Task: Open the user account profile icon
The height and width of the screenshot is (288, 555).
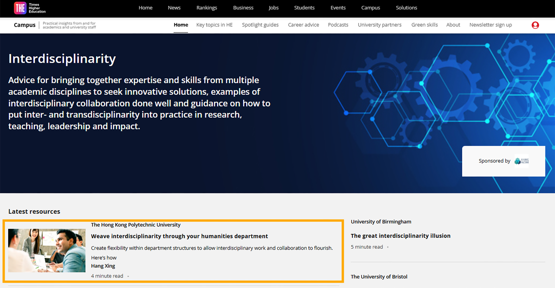Action: pos(535,25)
